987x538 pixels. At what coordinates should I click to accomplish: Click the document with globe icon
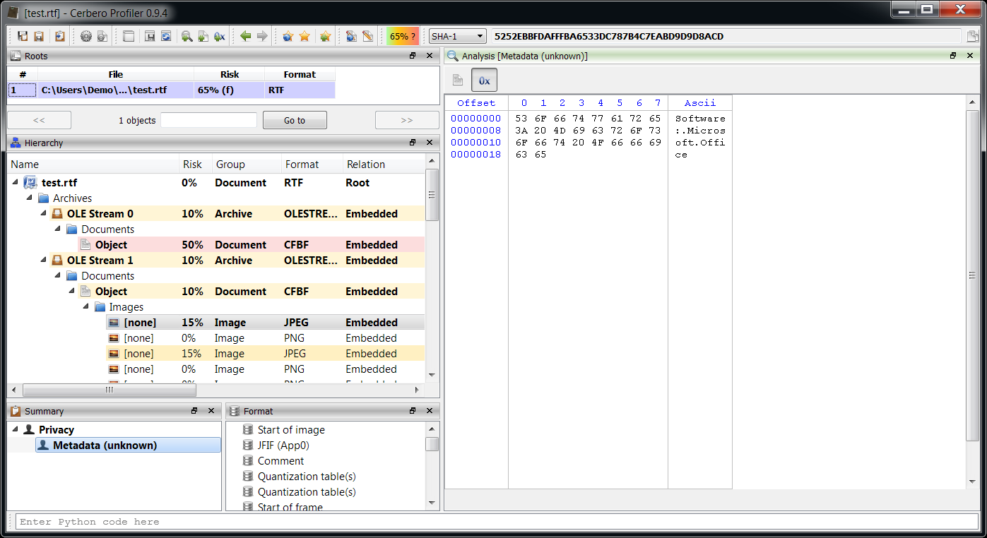(x=351, y=36)
